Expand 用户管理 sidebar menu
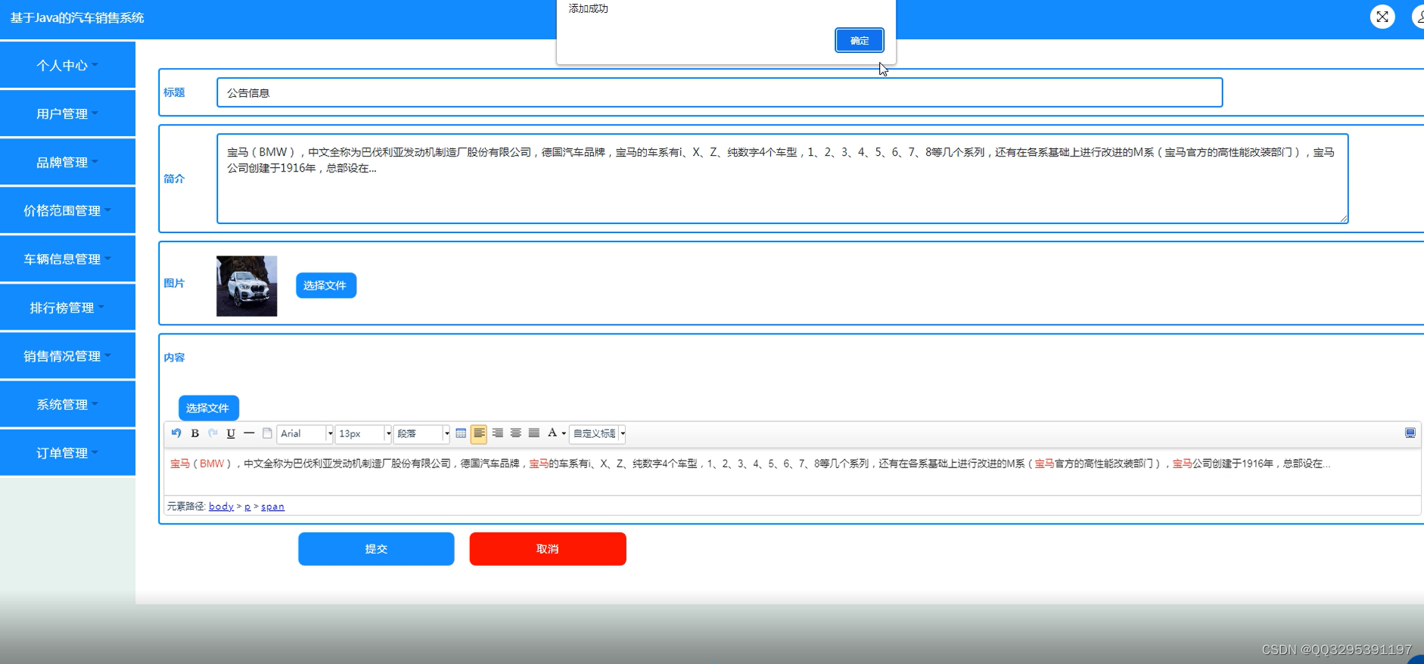The width and height of the screenshot is (1424, 664). pyautogui.click(x=67, y=113)
